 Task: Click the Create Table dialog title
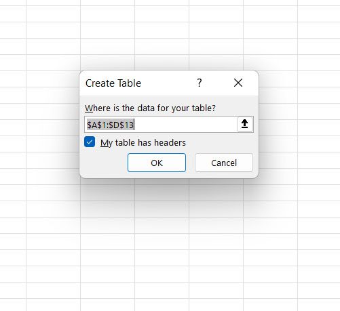[113, 83]
